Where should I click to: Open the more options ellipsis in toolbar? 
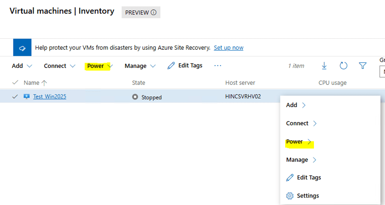[x=218, y=66]
